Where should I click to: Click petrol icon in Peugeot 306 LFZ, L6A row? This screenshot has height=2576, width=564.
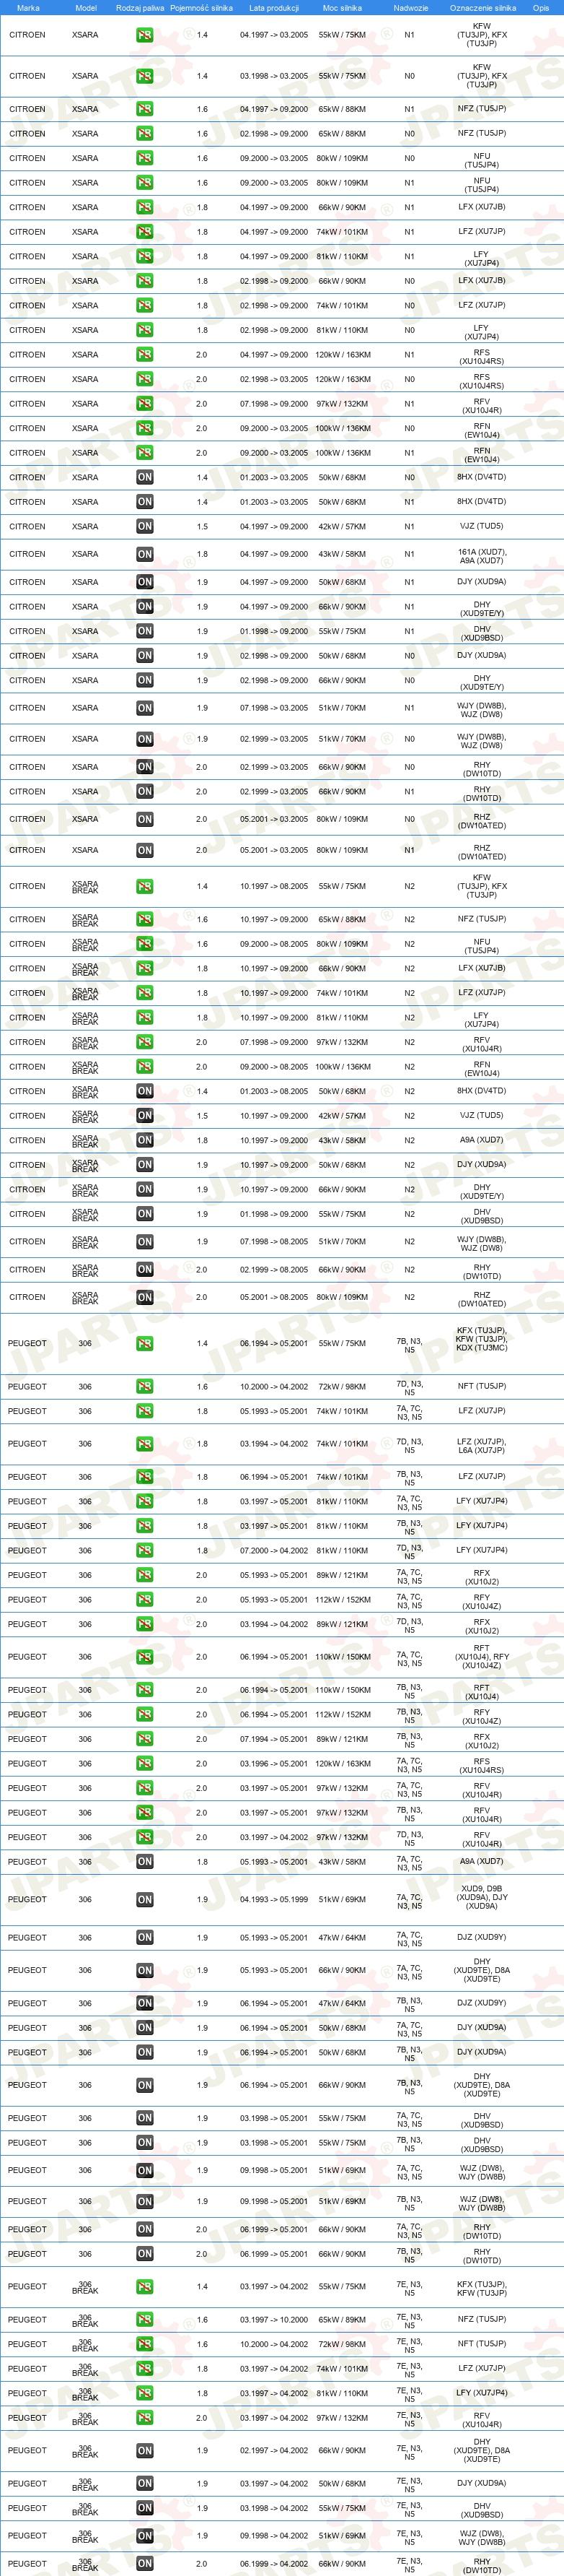coord(145,1444)
